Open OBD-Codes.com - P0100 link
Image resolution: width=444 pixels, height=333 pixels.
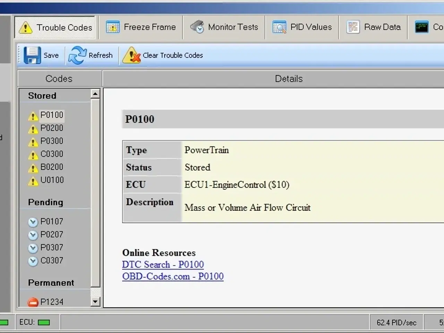click(173, 276)
